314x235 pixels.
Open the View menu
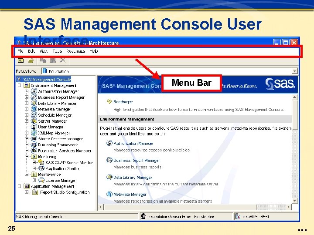tap(44, 51)
